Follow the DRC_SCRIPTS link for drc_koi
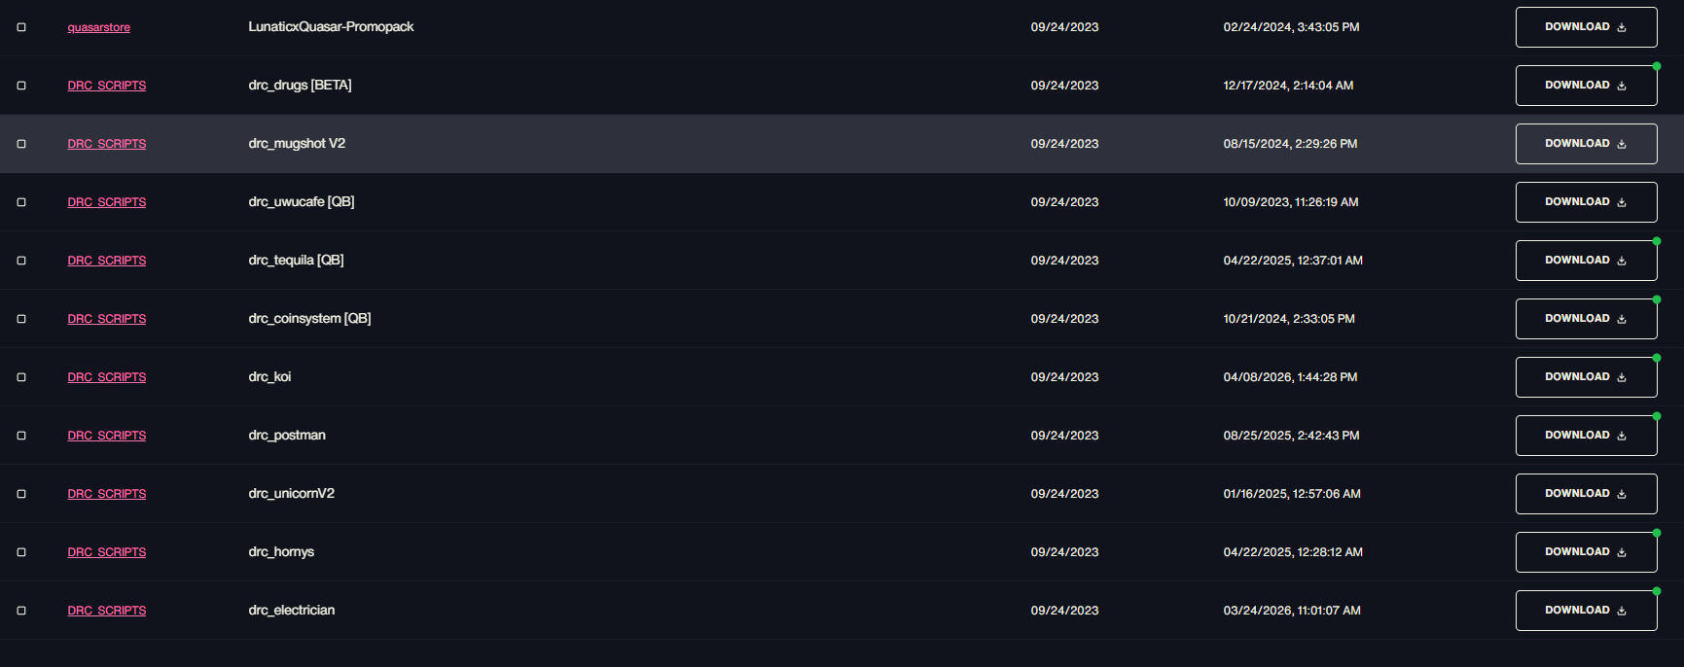 point(107,377)
